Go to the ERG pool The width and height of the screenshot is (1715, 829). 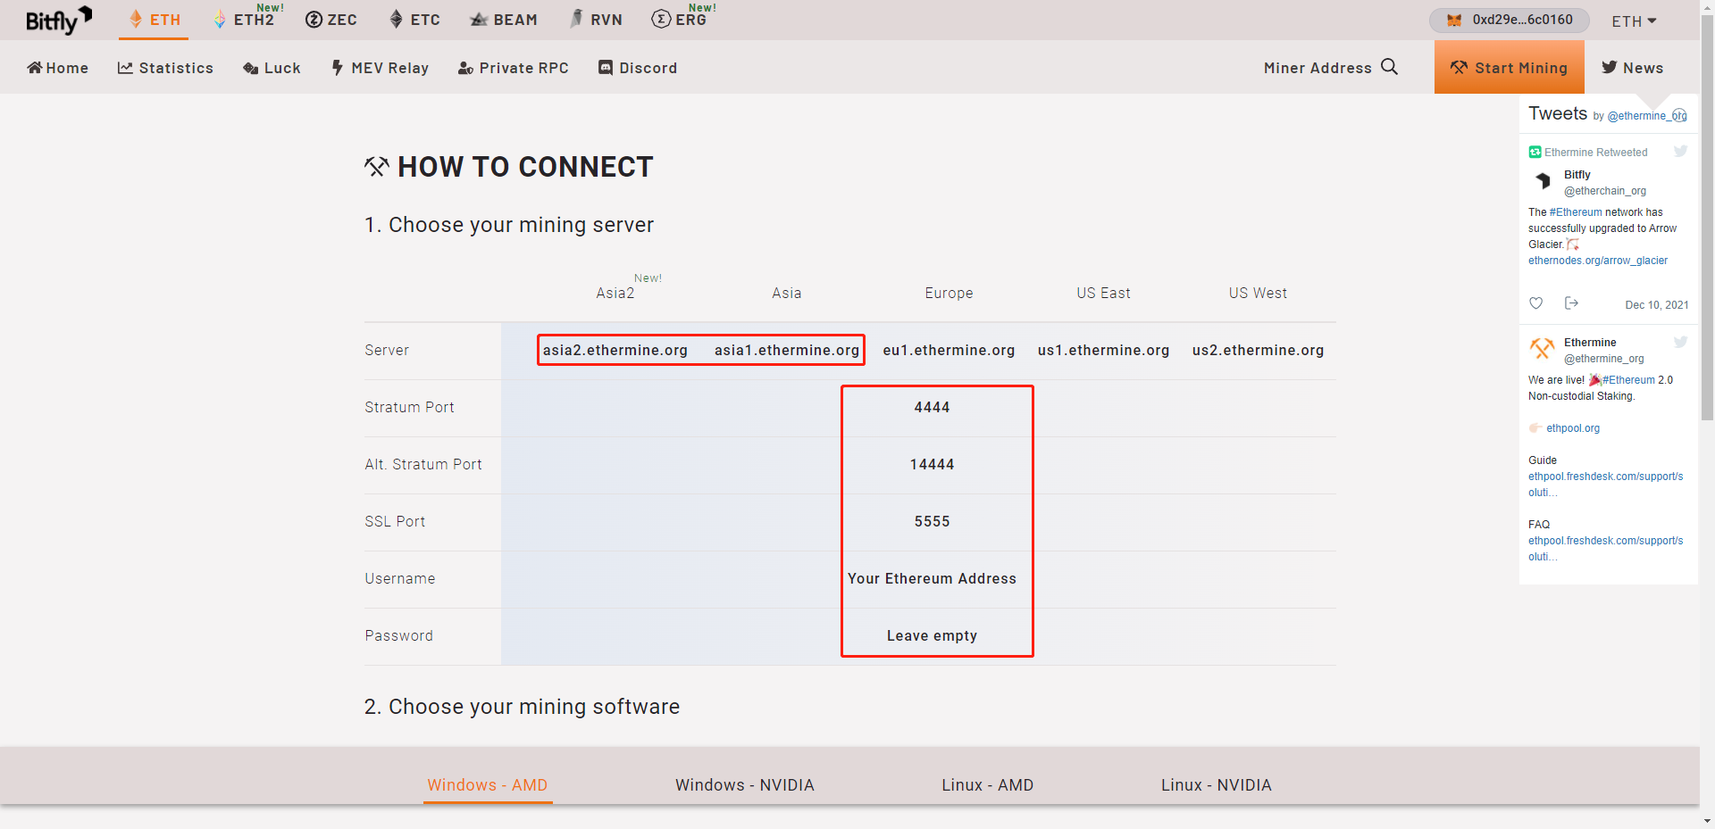click(683, 19)
